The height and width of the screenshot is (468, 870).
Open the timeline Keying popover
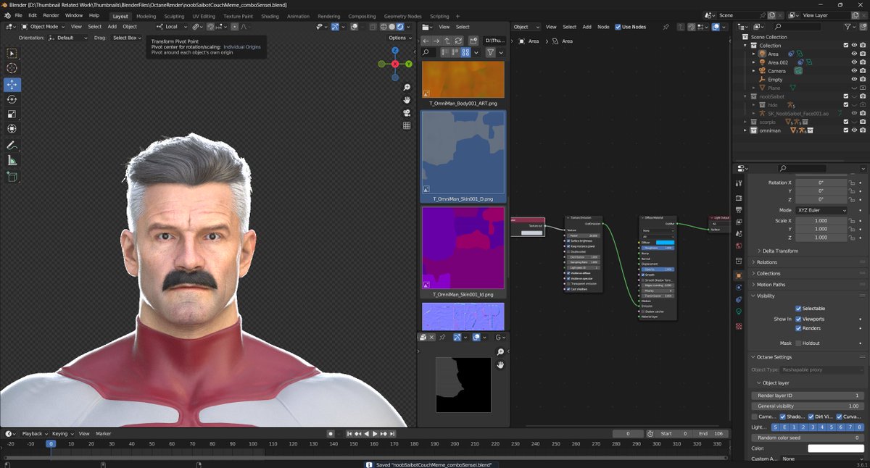tap(62, 434)
